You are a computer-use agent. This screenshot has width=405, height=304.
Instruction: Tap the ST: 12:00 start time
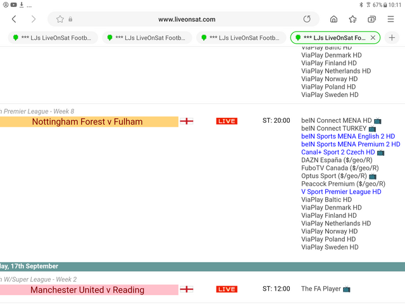tap(276, 289)
